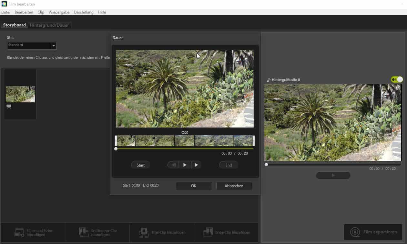Open the Stil dropdown showing Standard
Viewport: 407px width, 244px height.
coord(54,46)
